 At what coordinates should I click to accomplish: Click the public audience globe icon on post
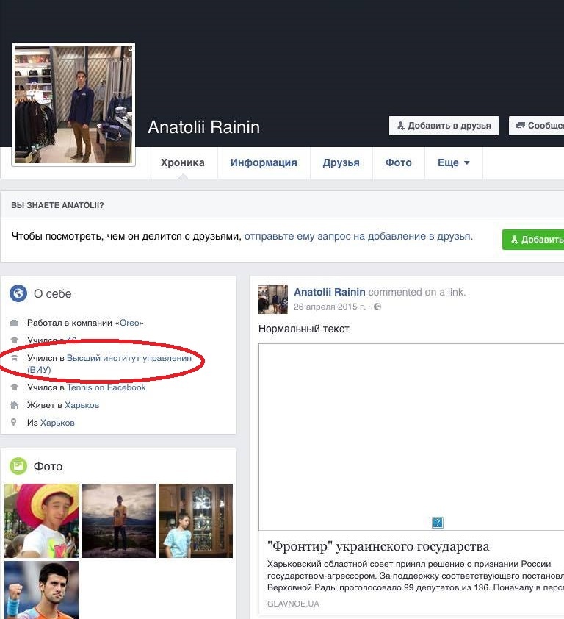(x=377, y=307)
